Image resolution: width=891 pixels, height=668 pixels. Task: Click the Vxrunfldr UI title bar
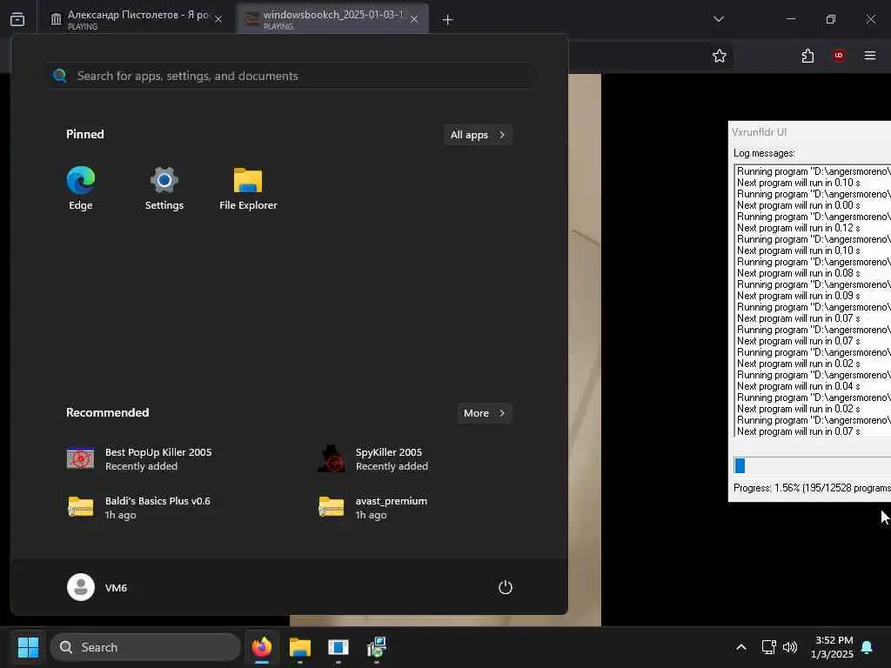pyautogui.click(x=810, y=132)
